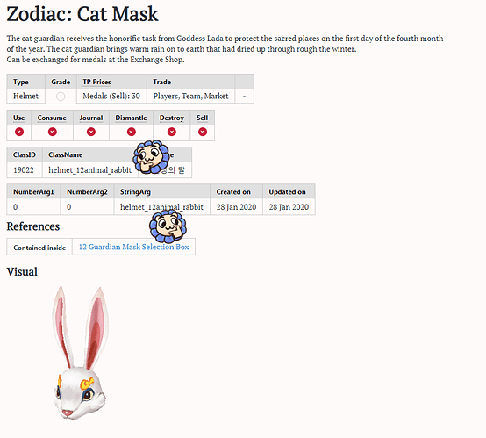
Task: Click the thinking emoji sticker near References
Action: (x=168, y=226)
